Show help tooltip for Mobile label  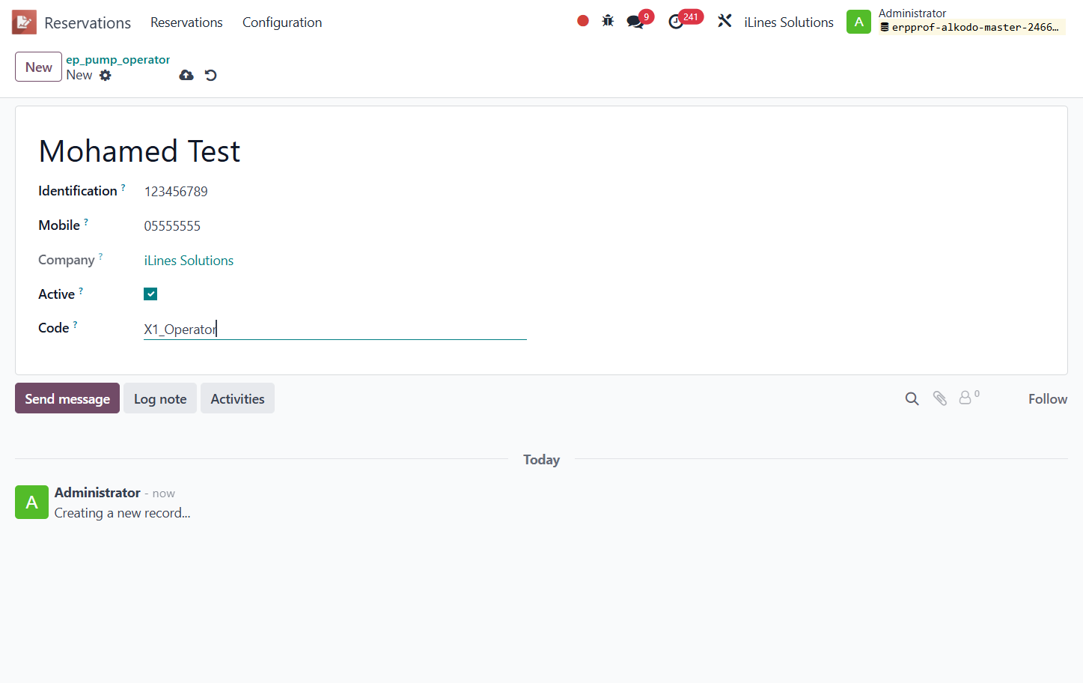(x=86, y=222)
